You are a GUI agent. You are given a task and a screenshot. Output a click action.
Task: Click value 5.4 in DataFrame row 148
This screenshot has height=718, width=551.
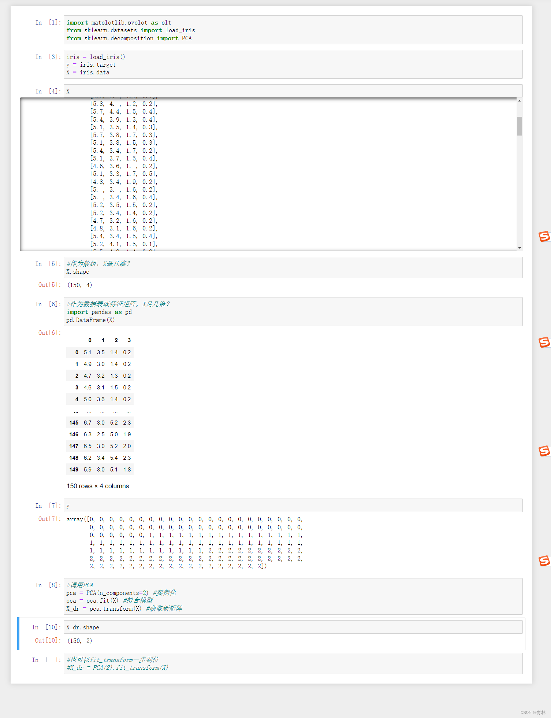coord(114,458)
